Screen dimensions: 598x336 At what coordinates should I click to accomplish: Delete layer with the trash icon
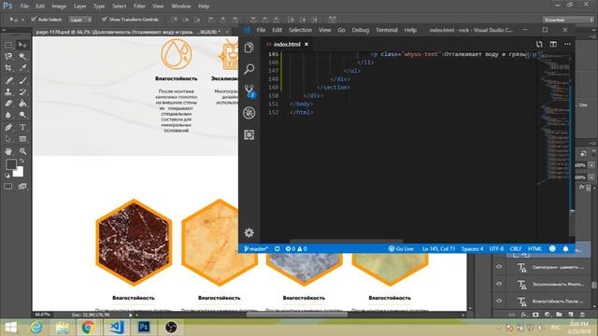click(582, 315)
